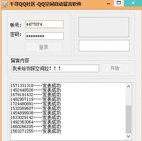Close the QQ空间自动留言软件 window

click(x=133, y=3)
